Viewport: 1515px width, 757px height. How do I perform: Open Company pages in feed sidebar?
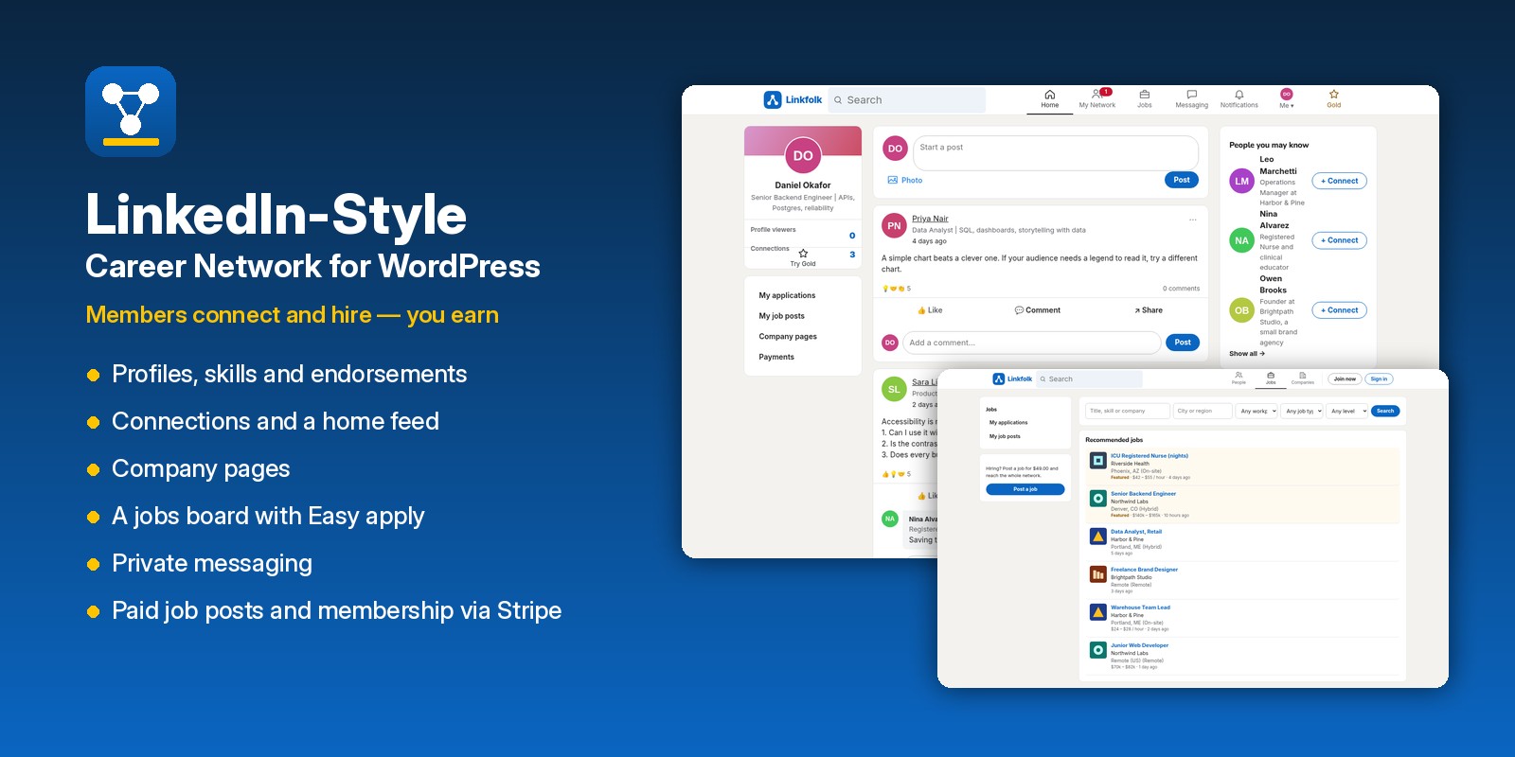pos(788,337)
